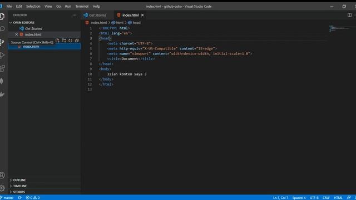This screenshot has height=200, width=356.
Task: Click the Synchronize Changes icon in status bar
Action: click(x=20, y=198)
